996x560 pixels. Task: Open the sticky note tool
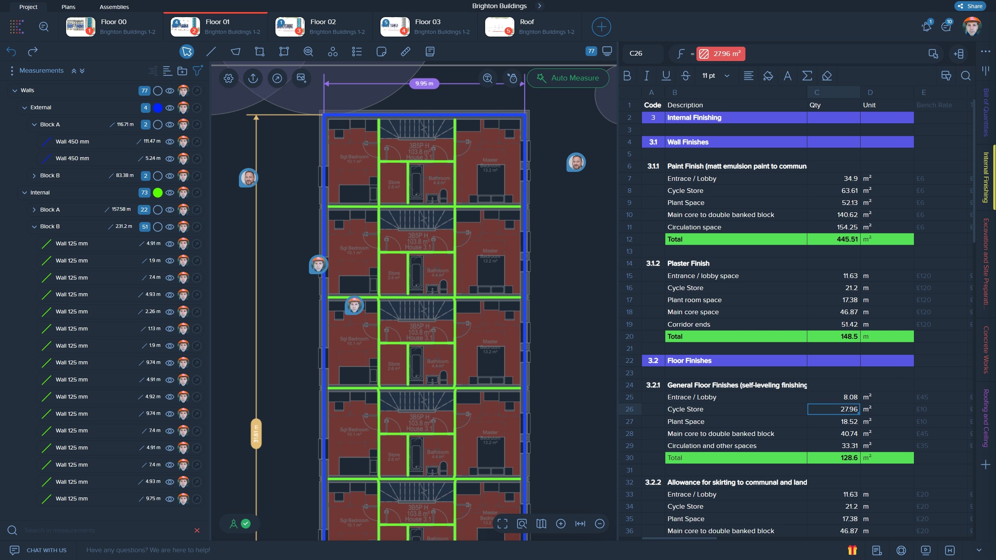pyautogui.click(x=381, y=51)
